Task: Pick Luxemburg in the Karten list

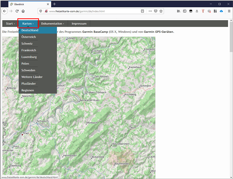Action: 38,57
